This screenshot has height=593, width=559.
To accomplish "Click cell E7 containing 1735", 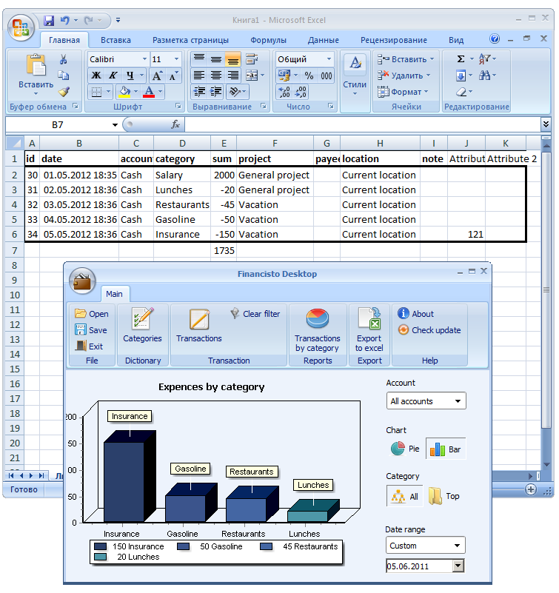I will pyautogui.click(x=224, y=250).
